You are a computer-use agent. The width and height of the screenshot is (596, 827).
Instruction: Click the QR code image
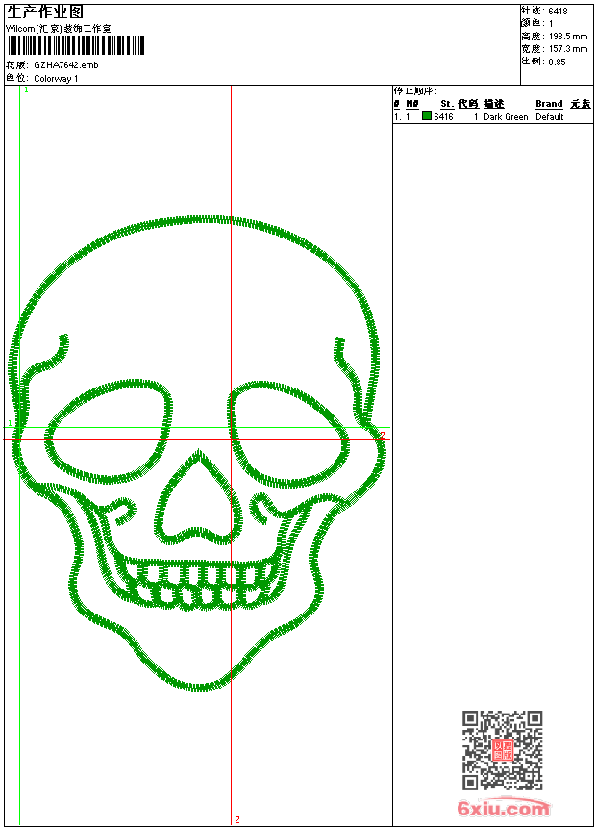[x=502, y=750]
